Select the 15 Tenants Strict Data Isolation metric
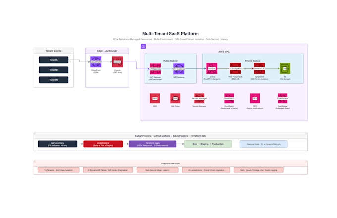337x218 pixels. pyautogui.click(x=58, y=170)
